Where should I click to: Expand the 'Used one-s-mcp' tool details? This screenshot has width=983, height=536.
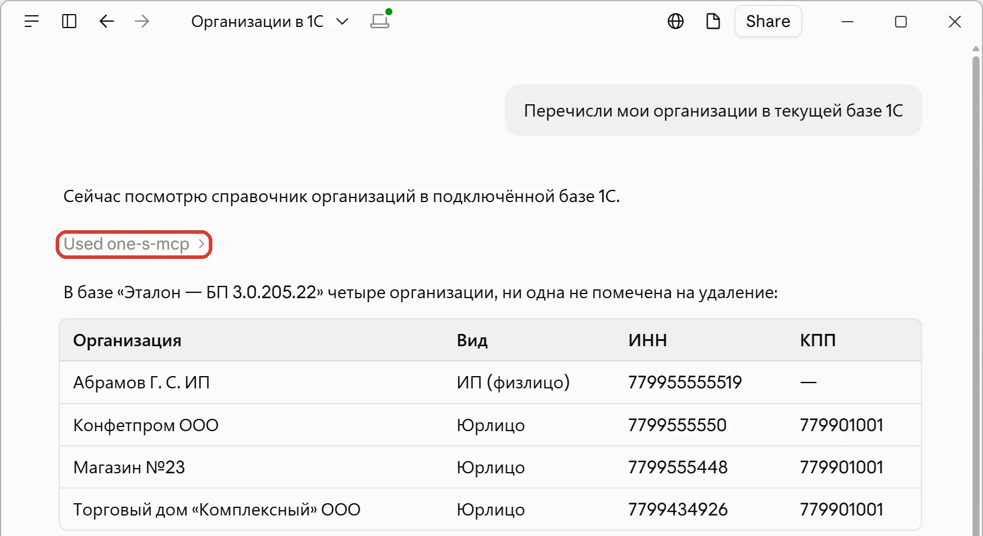[x=134, y=244]
